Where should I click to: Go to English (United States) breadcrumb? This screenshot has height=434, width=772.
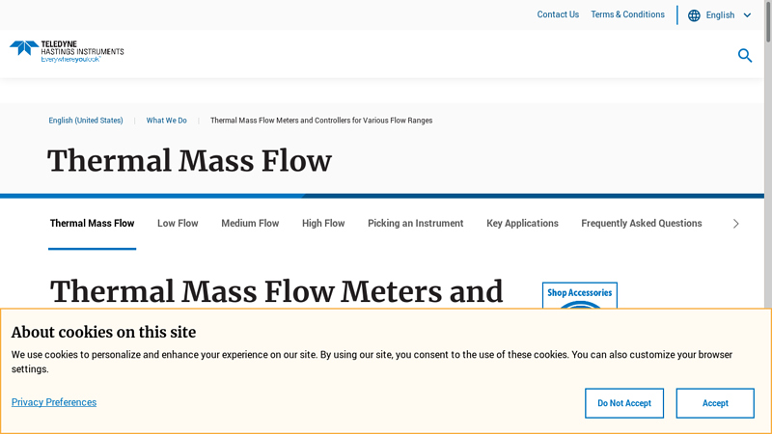[x=86, y=120]
